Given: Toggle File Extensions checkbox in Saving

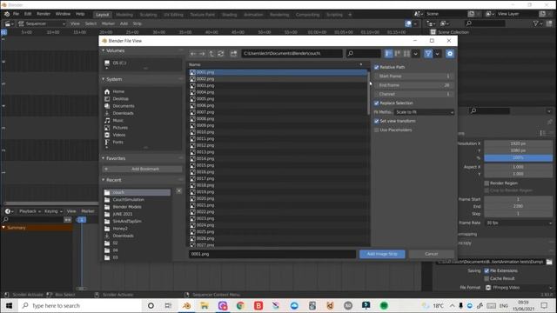Looking at the screenshot, I should coord(487,270).
